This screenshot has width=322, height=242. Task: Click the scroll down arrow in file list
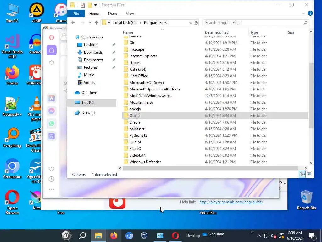point(311,163)
